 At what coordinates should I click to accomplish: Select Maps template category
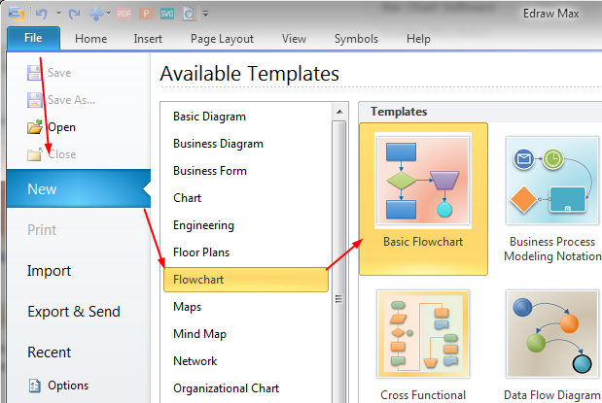pos(187,307)
